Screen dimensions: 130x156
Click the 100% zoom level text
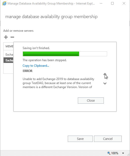click(x=115, y=153)
